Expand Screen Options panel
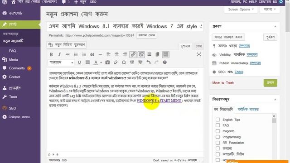This screenshot has height=163, width=290. pos(241,10)
